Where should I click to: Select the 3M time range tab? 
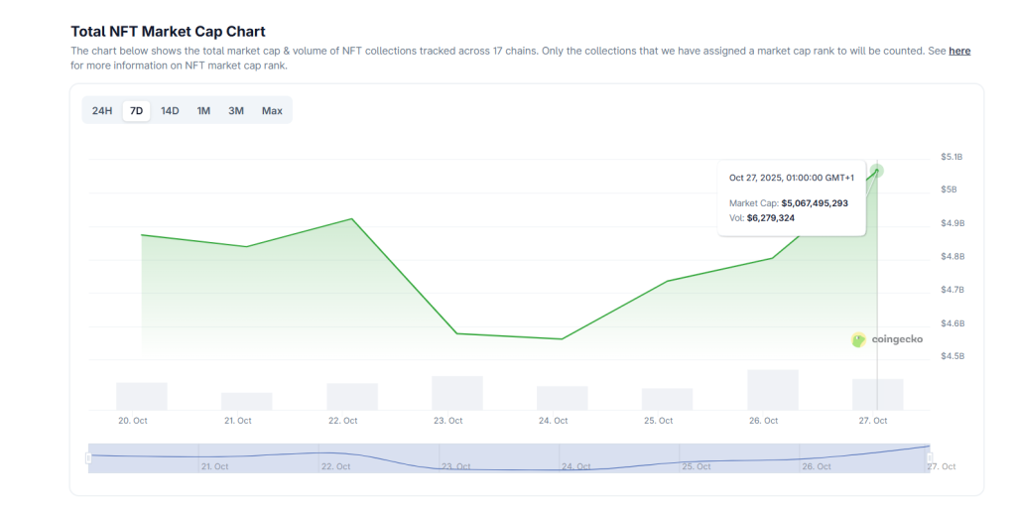coord(236,111)
